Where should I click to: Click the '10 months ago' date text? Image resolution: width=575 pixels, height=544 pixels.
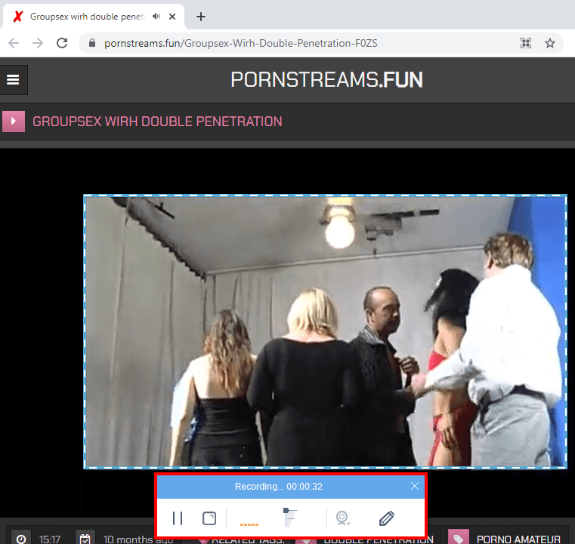pos(138,539)
